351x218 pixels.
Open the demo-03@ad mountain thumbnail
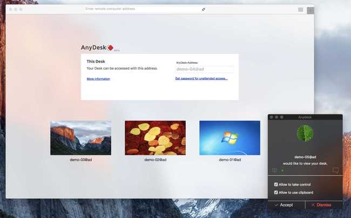(x=81, y=138)
